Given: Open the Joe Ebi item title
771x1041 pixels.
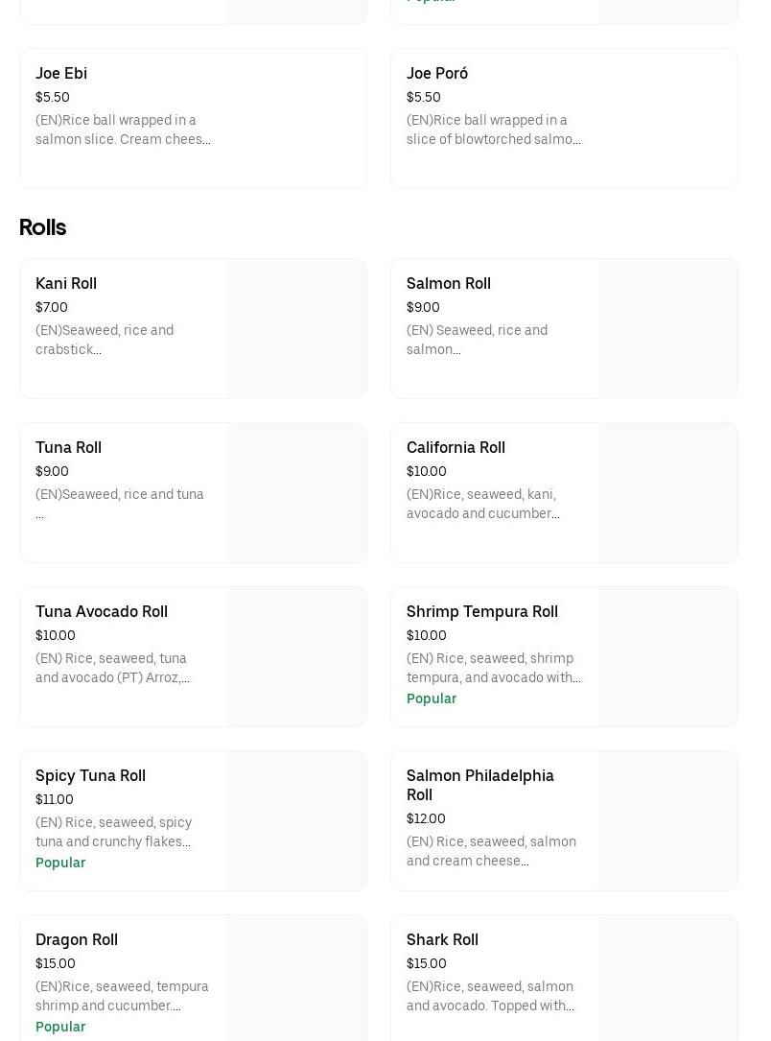Looking at the screenshot, I should point(61,74).
